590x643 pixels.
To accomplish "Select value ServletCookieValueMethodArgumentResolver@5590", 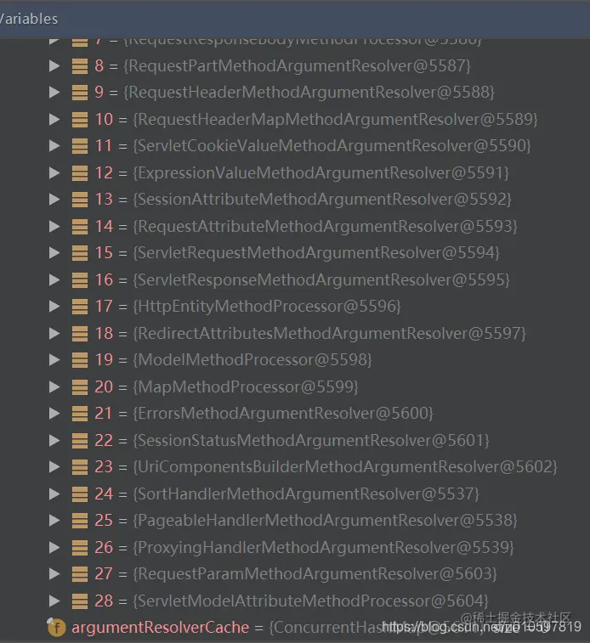I will click(332, 146).
